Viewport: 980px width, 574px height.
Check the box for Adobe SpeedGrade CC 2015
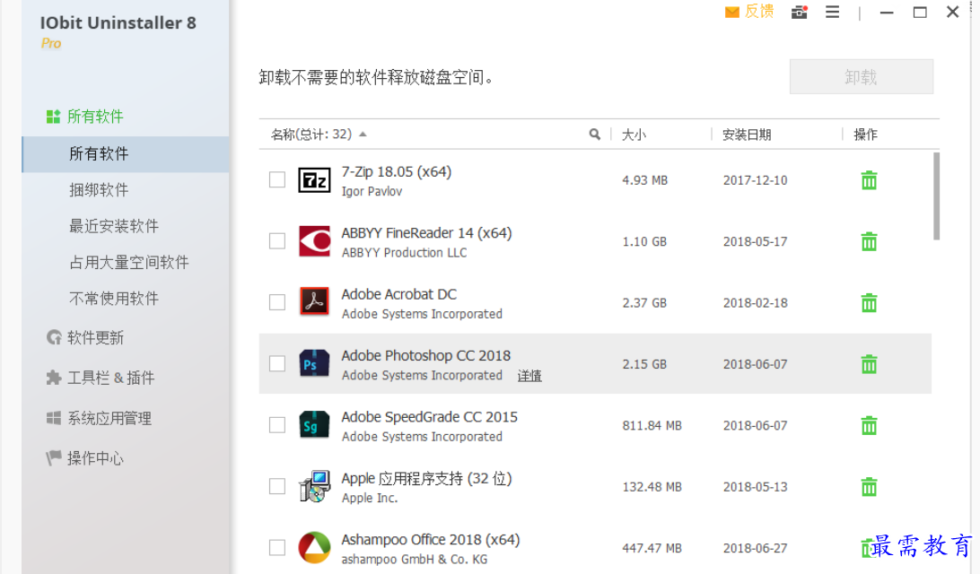(277, 425)
